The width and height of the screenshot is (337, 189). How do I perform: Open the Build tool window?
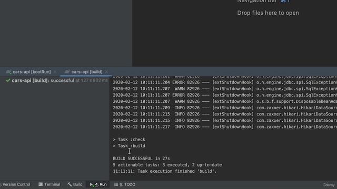pyautogui.click(x=75, y=184)
